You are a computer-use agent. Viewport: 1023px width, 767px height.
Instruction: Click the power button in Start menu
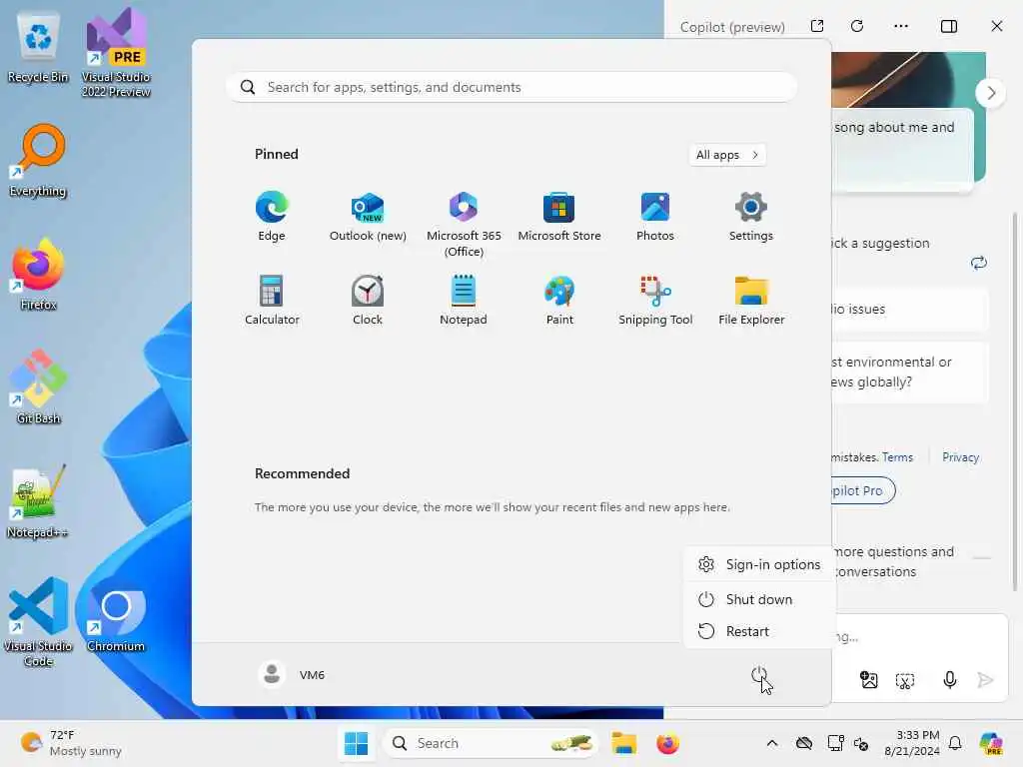[759, 675]
